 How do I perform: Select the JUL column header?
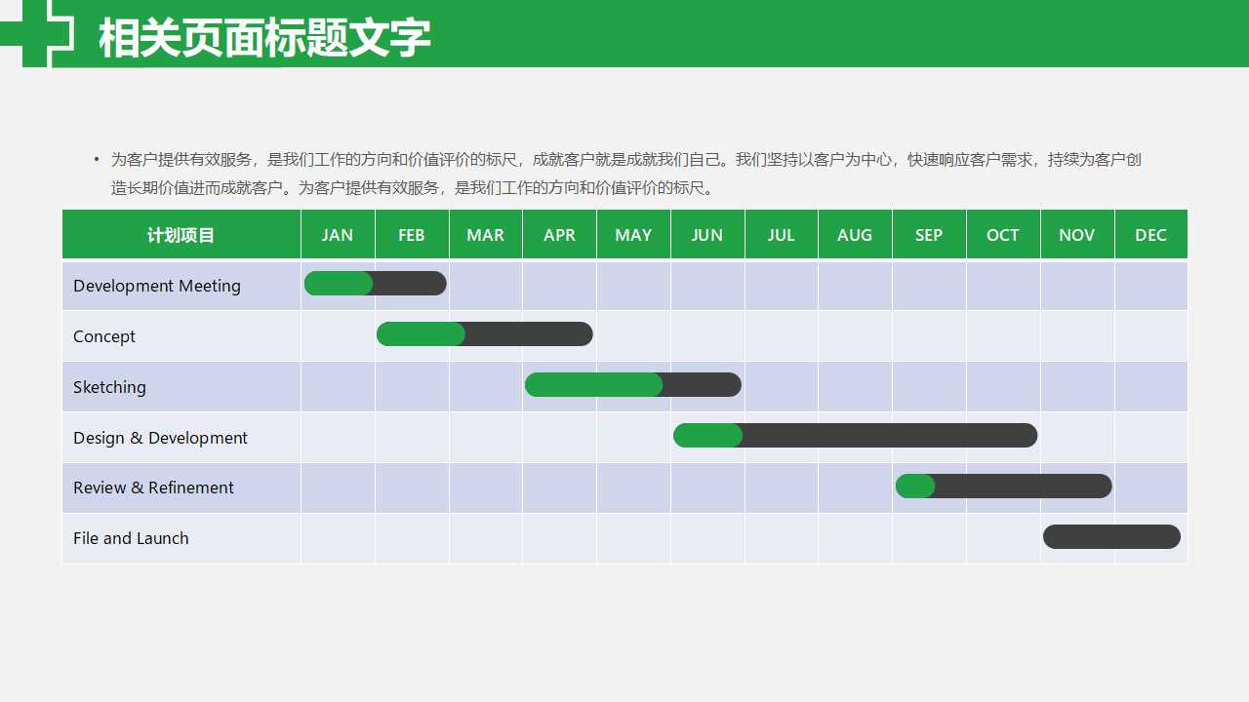(782, 235)
